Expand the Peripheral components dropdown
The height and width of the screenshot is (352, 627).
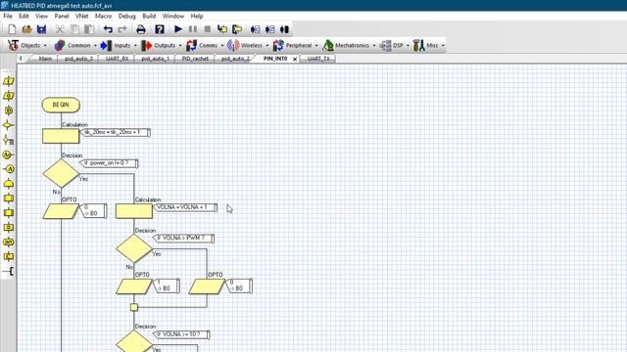[x=316, y=46]
